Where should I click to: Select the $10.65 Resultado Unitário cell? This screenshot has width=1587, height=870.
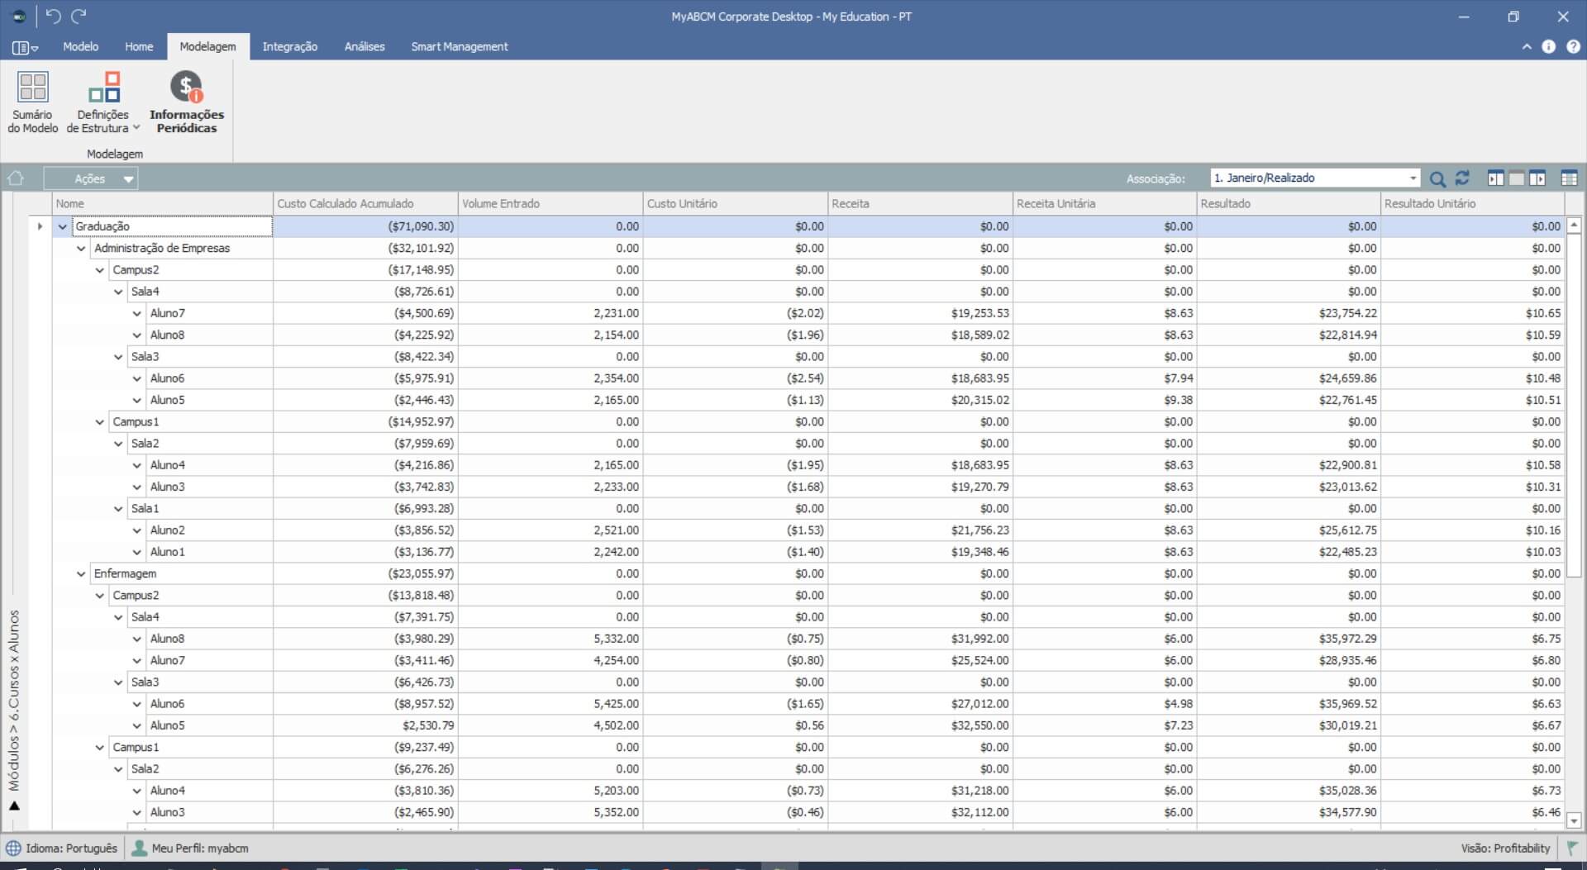pos(1473,313)
